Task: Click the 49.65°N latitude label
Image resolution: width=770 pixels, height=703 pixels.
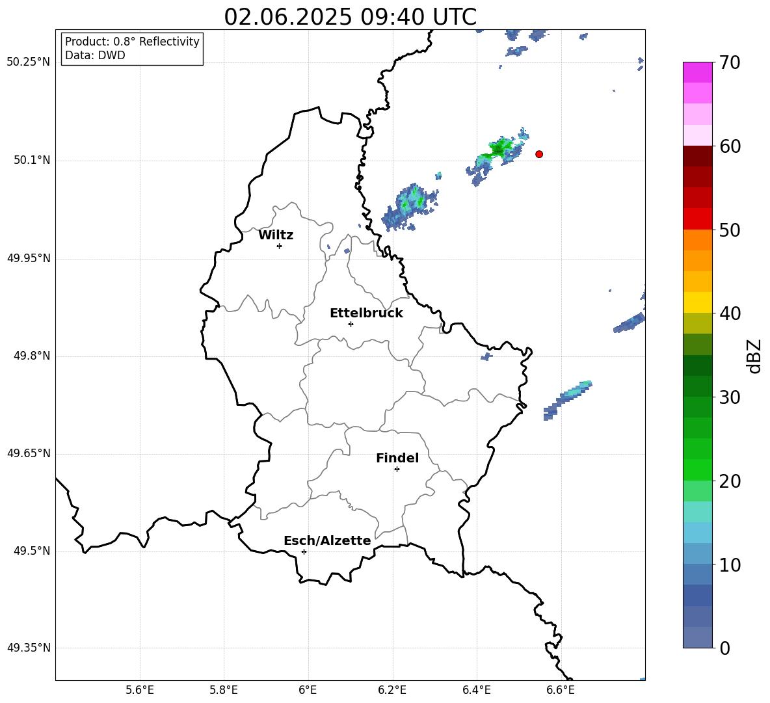Action: pos(29,453)
